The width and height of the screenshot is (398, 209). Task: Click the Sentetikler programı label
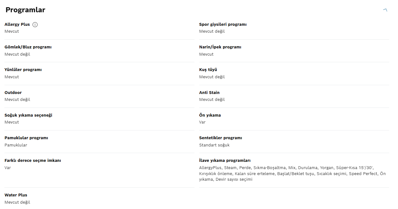221,138
